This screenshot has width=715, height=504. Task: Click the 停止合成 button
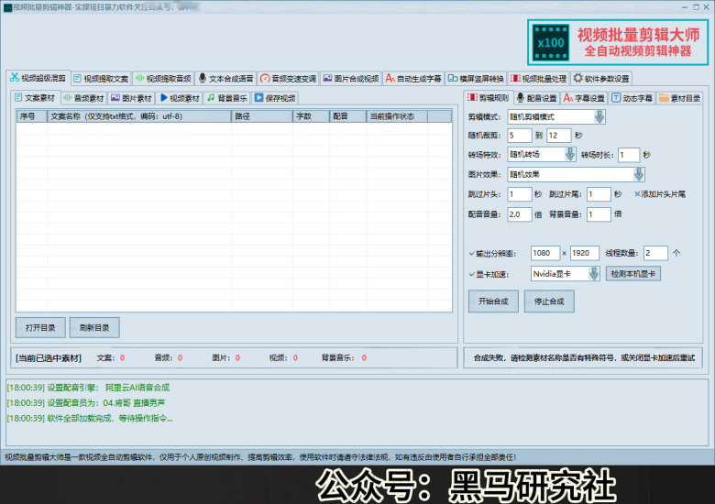(549, 301)
